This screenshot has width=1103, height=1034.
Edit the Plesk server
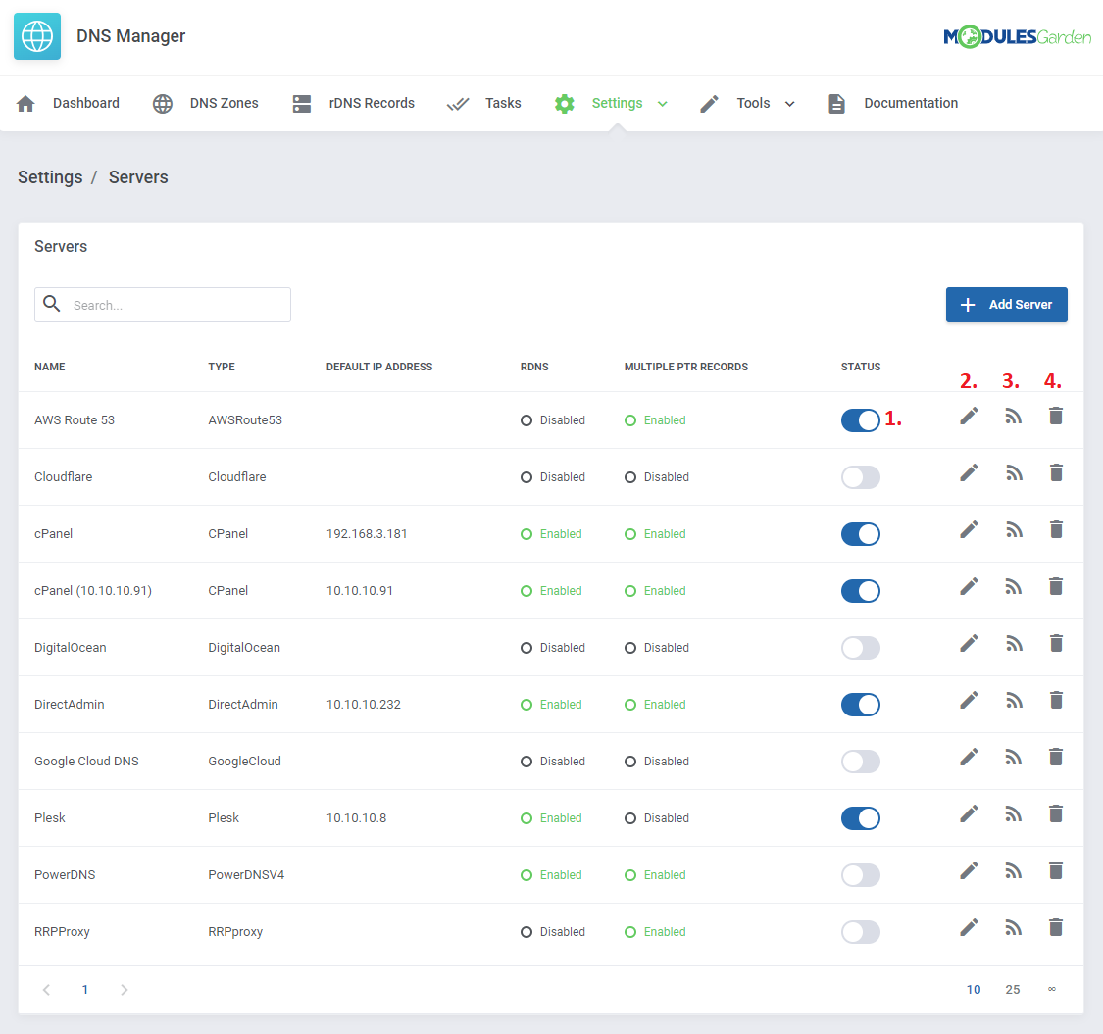click(969, 814)
